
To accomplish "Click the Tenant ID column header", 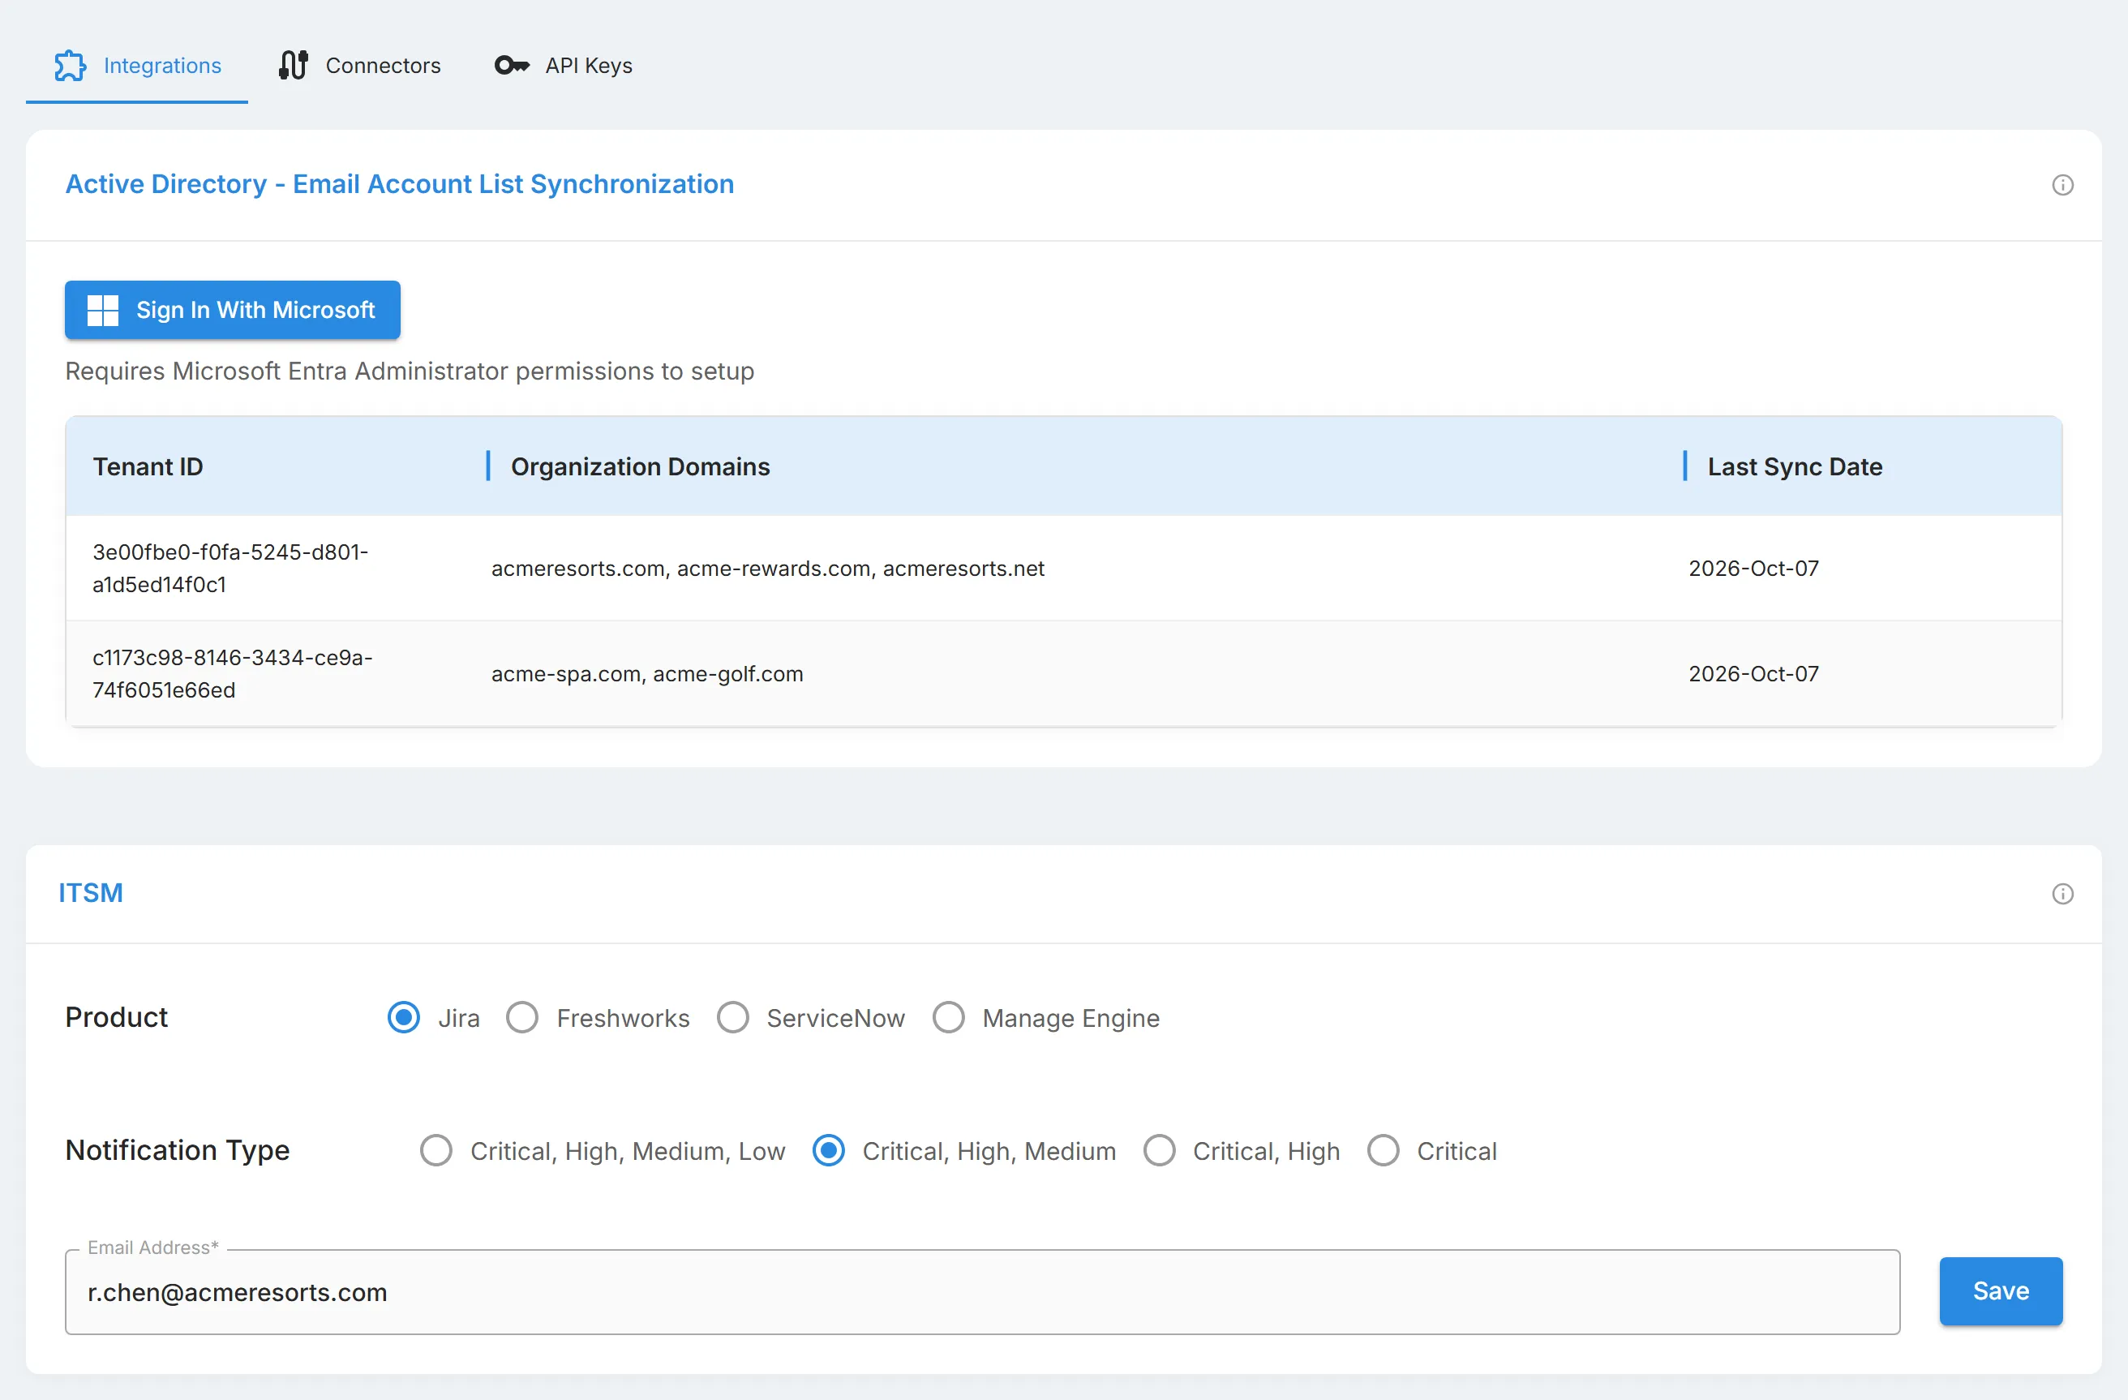I will click(x=148, y=466).
